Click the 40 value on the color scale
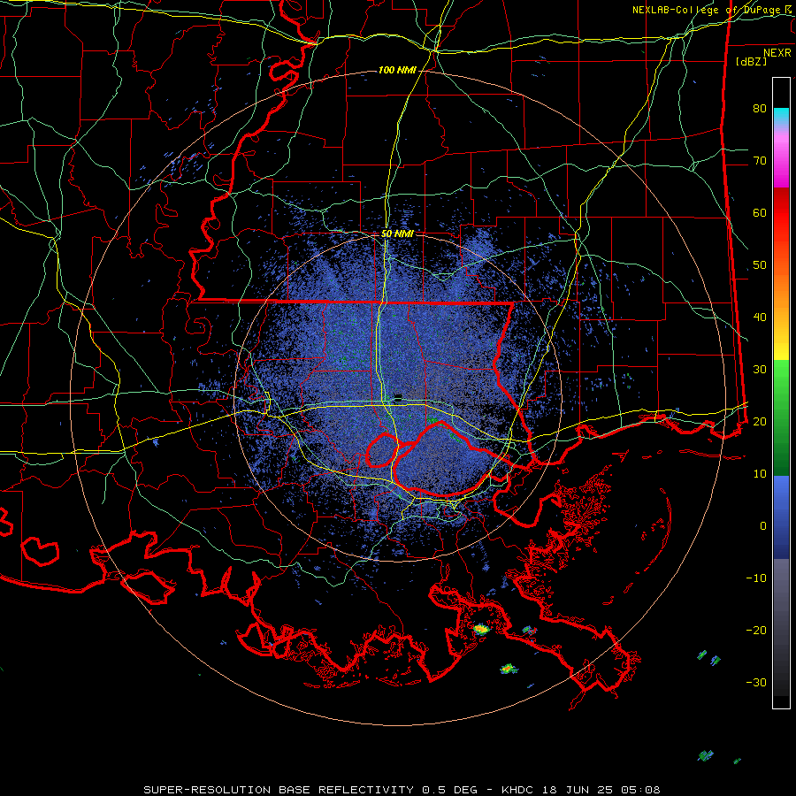The width and height of the screenshot is (796, 796). [x=760, y=317]
